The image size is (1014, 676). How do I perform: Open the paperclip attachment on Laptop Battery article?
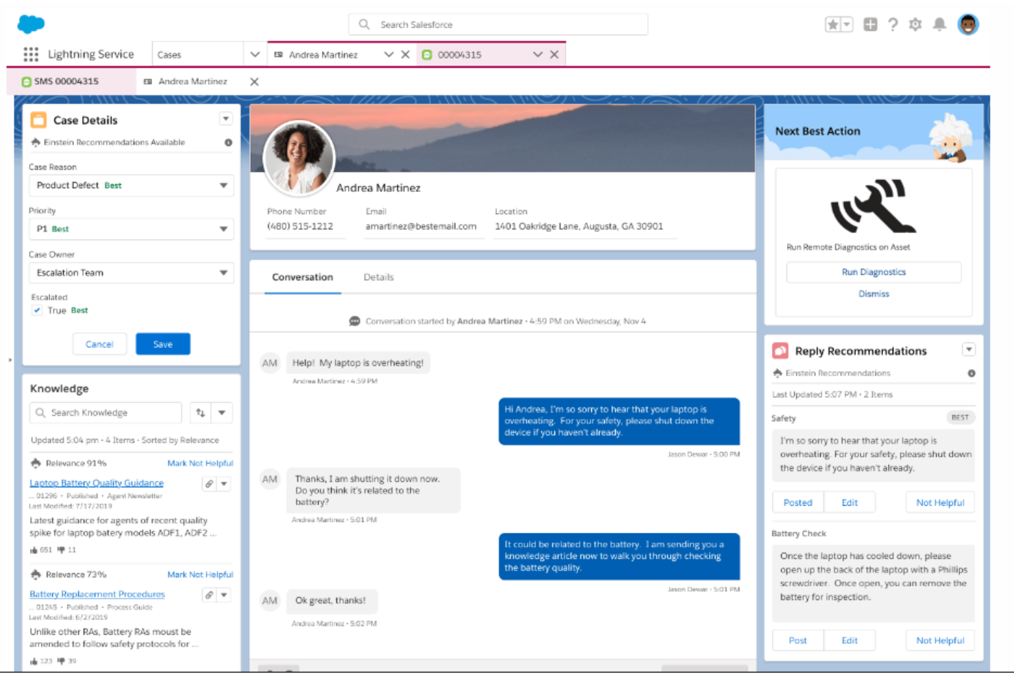coord(210,483)
